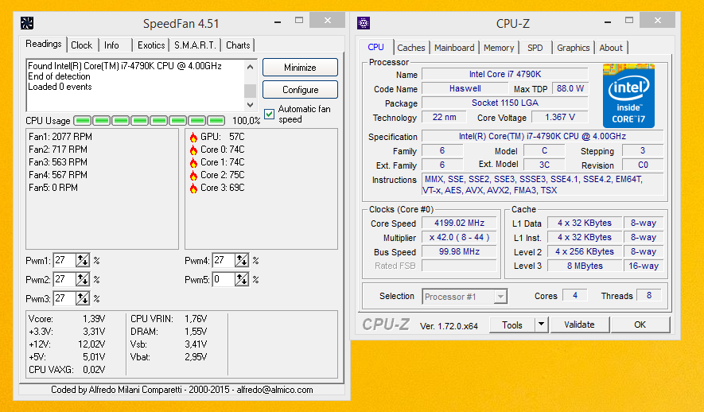The image size is (704, 412).
Task: Click the Multiplier x 42.0 value
Action: click(x=459, y=237)
